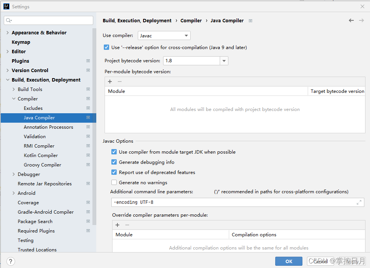370x268 pixels.
Task: Click the project icon next to Plugins
Action: point(88,61)
